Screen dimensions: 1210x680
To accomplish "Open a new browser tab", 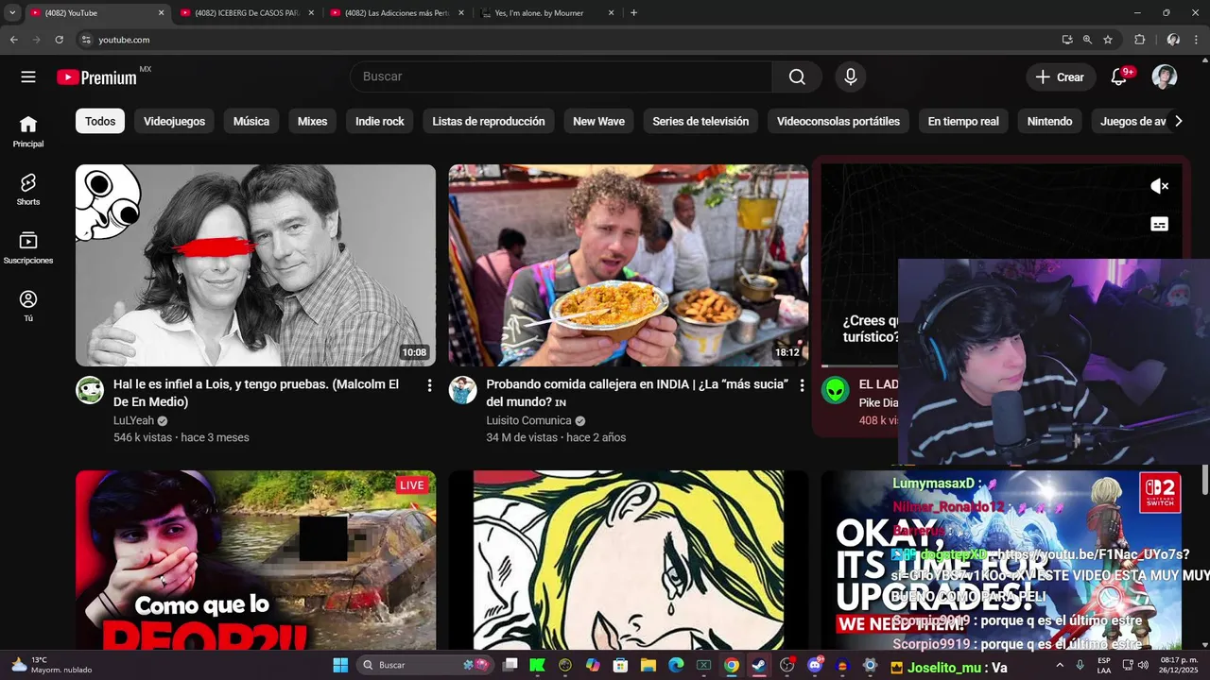I will coord(633,13).
